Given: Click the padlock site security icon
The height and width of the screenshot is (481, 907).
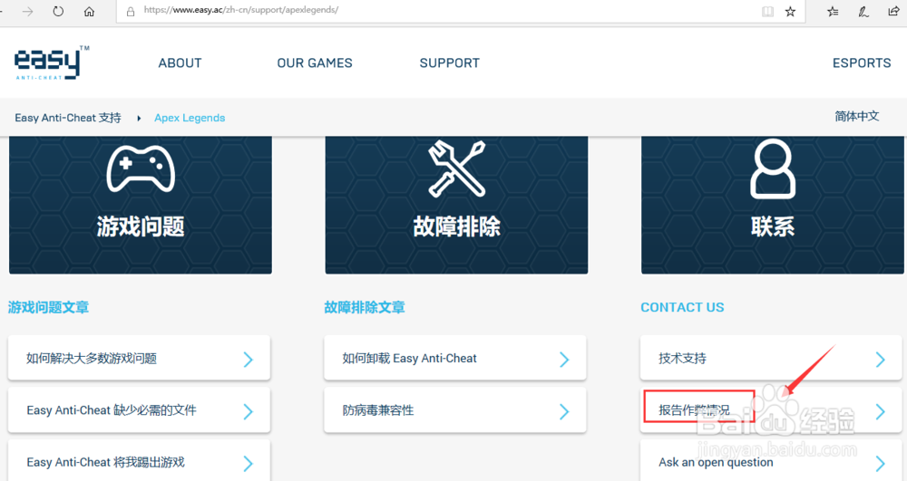Looking at the screenshot, I should tap(131, 11).
